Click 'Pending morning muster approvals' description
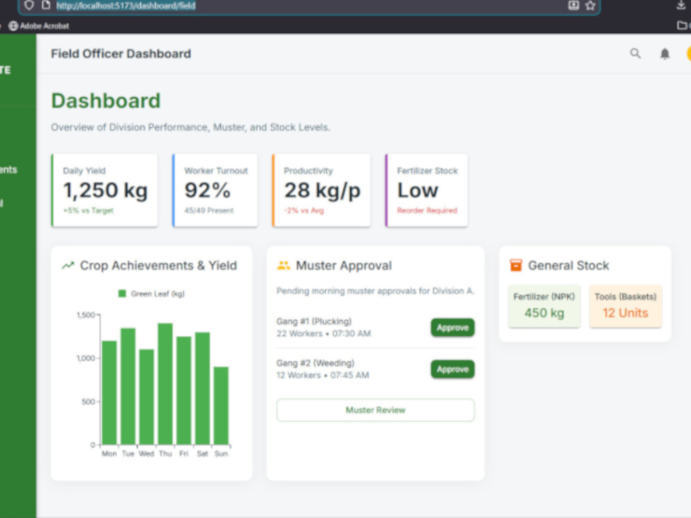Viewport: 691px width, 518px height. tap(375, 291)
